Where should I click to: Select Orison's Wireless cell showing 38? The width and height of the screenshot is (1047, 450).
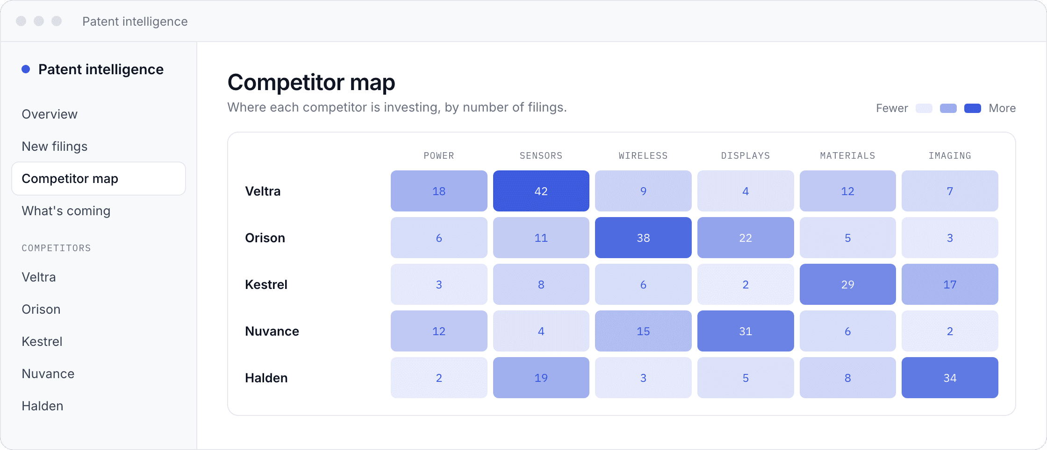[643, 238]
